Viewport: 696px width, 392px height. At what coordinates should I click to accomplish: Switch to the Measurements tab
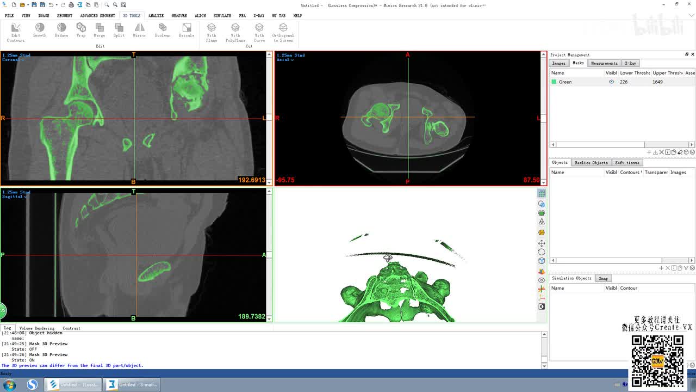[604, 63]
